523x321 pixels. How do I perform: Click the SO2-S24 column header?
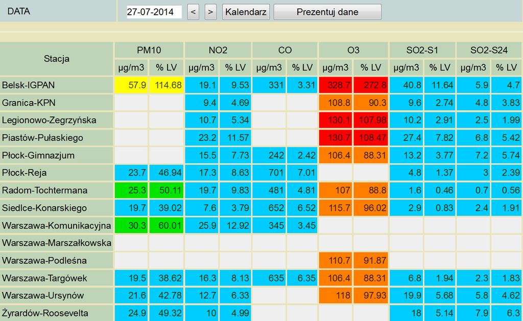pos(489,50)
